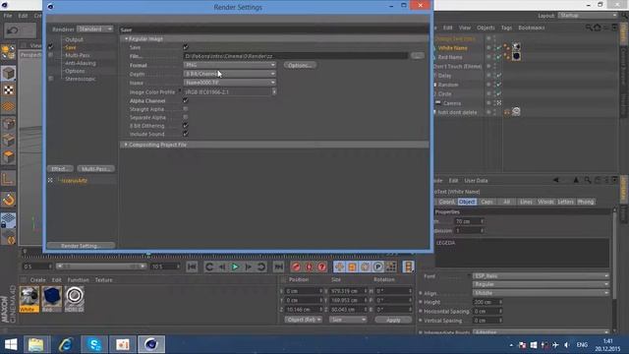The width and height of the screenshot is (629, 354).
Task: Open the Renderer Standard dropdown
Action: [x=95, y=29]
